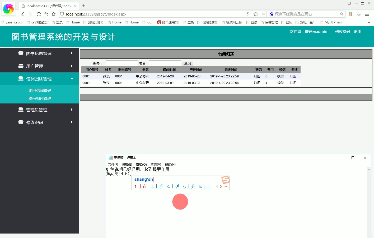The image size is (374, 238).
Task: Open the login bookmark
Action: point(148,22)
